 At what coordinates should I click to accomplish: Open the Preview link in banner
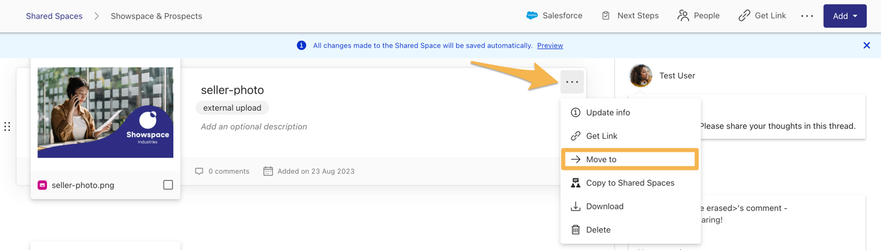tap(550, 46)
